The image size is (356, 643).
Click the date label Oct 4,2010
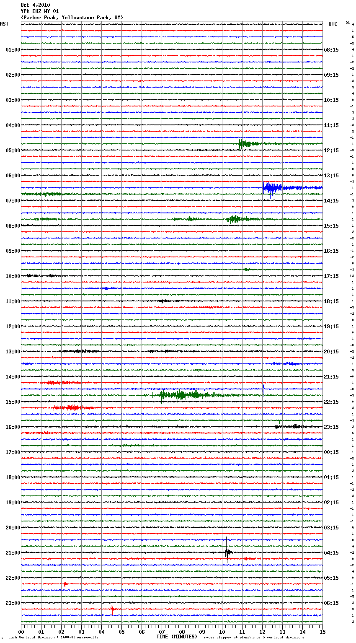pos(35,5)
